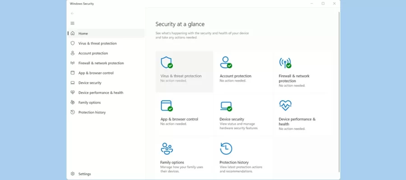Screen dimensions: 406x180
Task: Click the Family options tile title
Action: (x=172, y=162)
